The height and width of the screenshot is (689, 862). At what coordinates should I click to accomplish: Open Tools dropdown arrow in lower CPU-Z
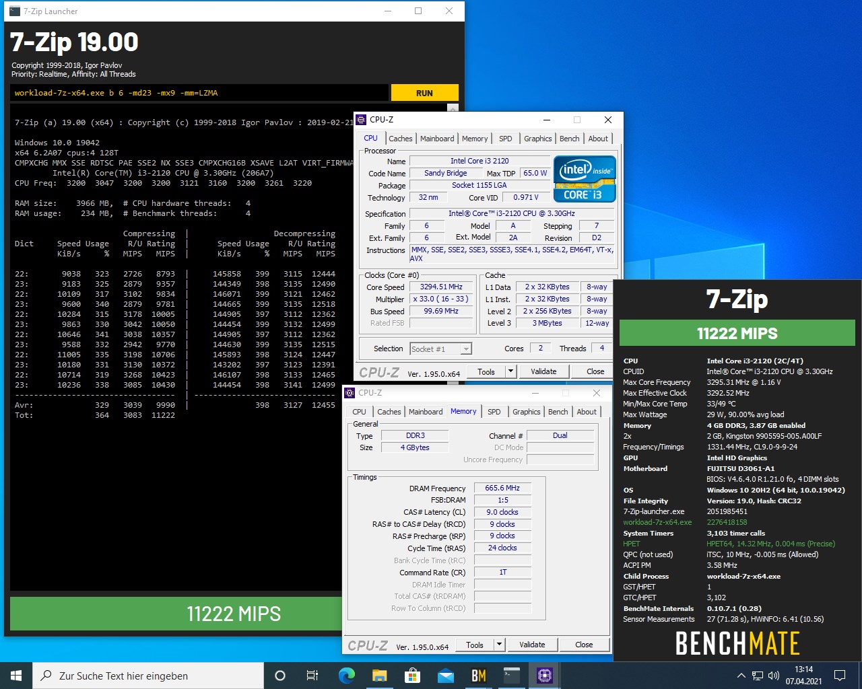pos(499,645)
